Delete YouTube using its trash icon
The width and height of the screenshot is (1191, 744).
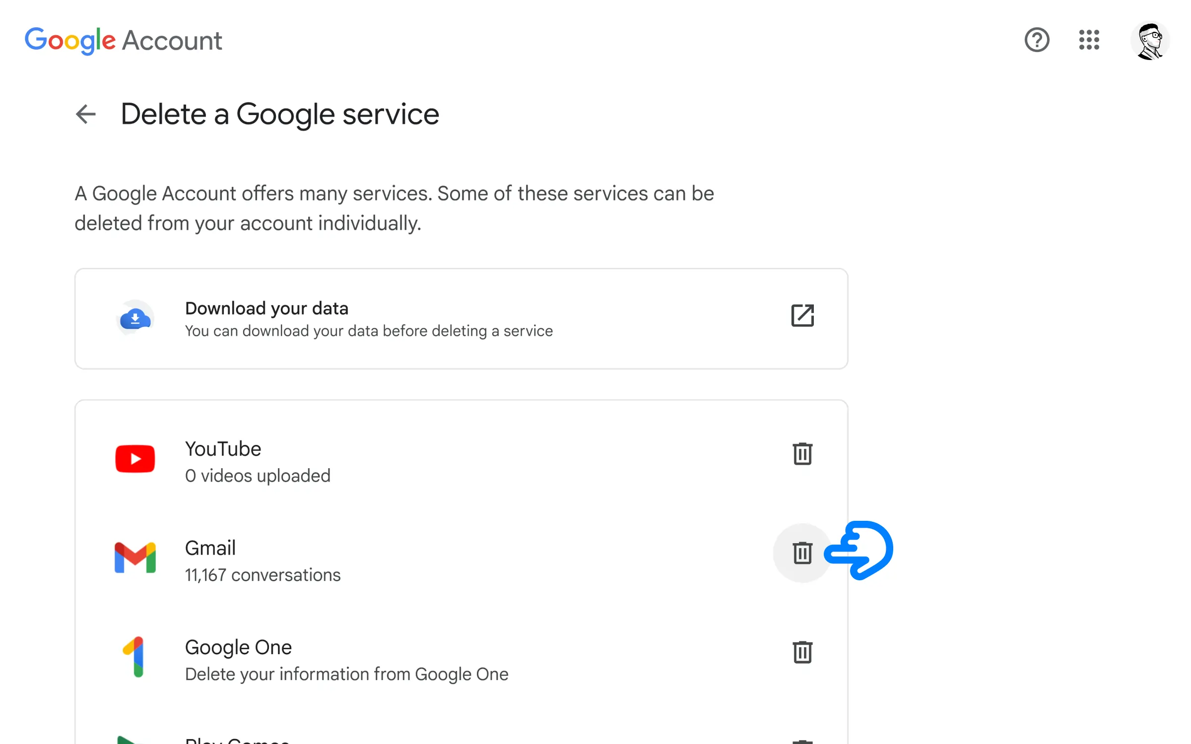click(x=802, y=453)
